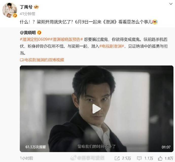
Task: Open the 丁禹兮 username link
Action: (26, 7)
